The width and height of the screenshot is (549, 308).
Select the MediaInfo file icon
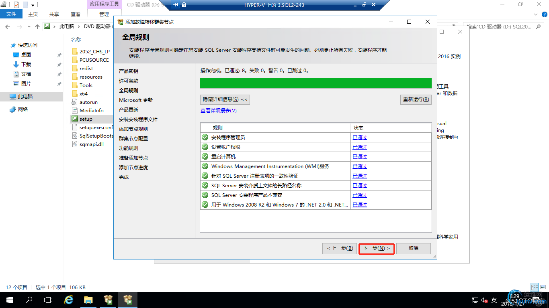click(75, 110)
